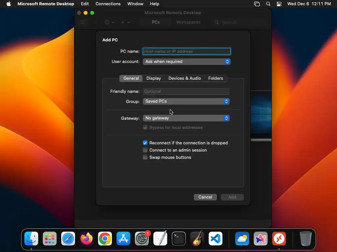The image size is (337, 252).
Task: Open the App Store dock icon
Action: pos(123,239)
